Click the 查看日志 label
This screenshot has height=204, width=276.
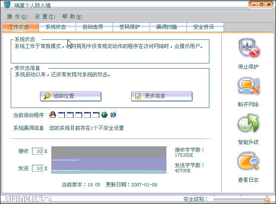tap(248, 180)
